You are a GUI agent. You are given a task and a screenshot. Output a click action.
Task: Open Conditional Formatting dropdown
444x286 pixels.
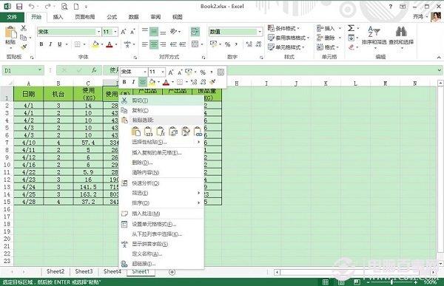click(x=283, y=28)
